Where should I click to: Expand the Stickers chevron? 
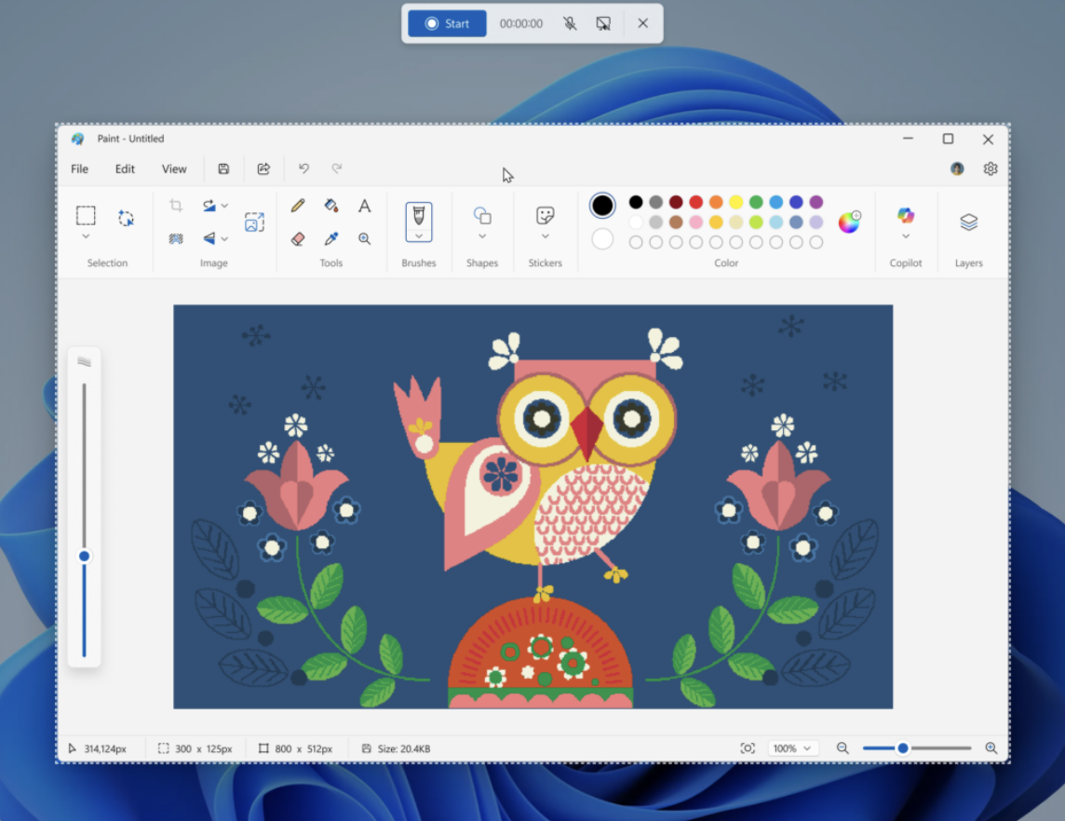(x=546, y=236)
